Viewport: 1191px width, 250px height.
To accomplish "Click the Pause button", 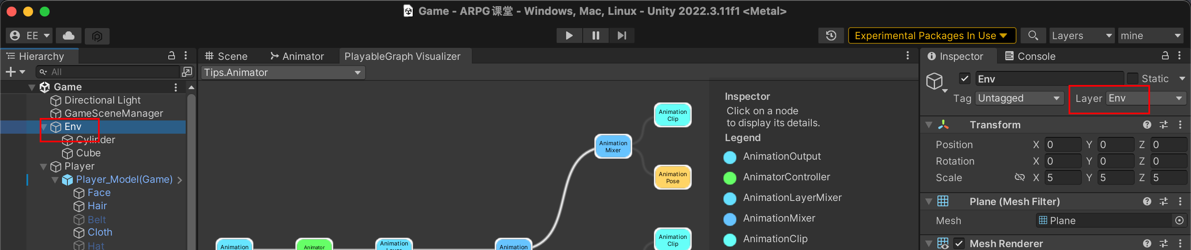I will pos(595,35).
